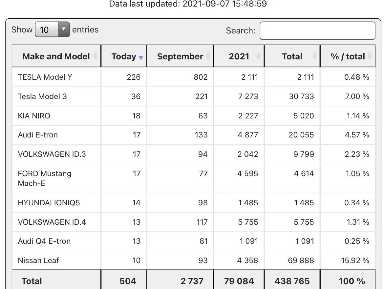
Task: Select the HYUNDAI IONIQ5 row name
Action: point(49,202)
